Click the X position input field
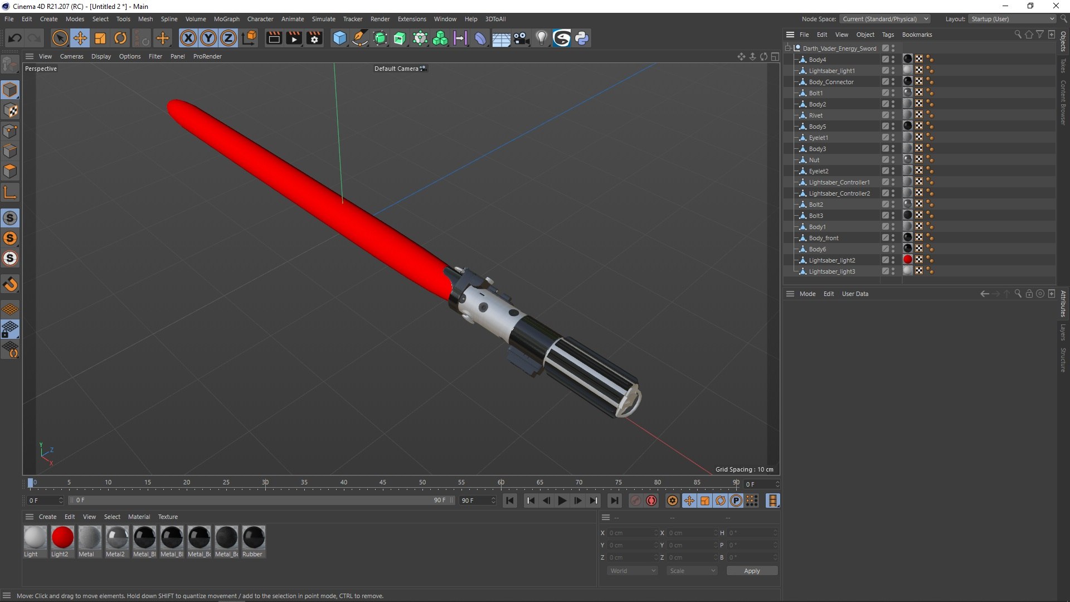The height and width of the screenshot is (602, 1070). 633,533
